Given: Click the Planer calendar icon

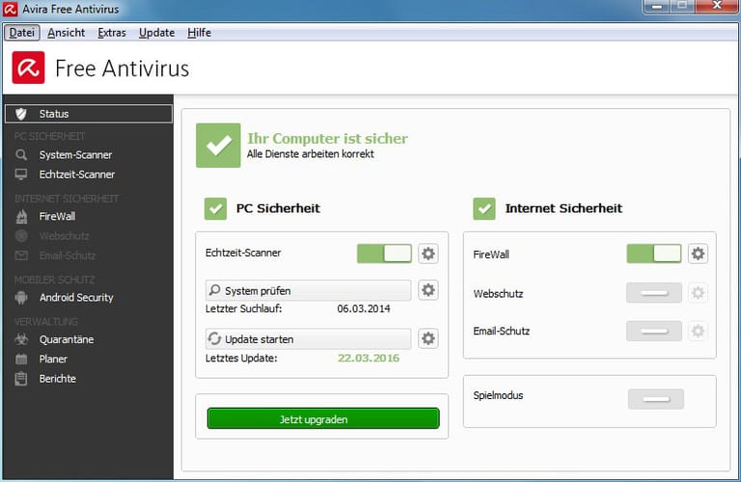Looking at the screenshot, I should (x=21, y=359).
